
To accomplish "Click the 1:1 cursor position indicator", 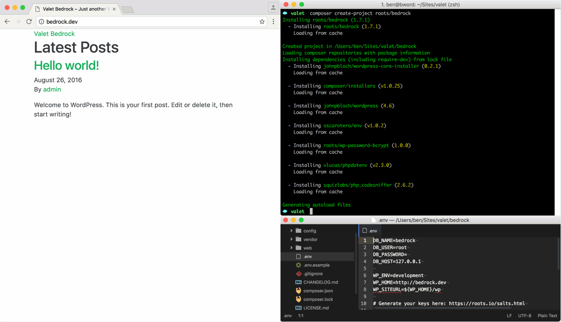I will click(x=301, y=316).
